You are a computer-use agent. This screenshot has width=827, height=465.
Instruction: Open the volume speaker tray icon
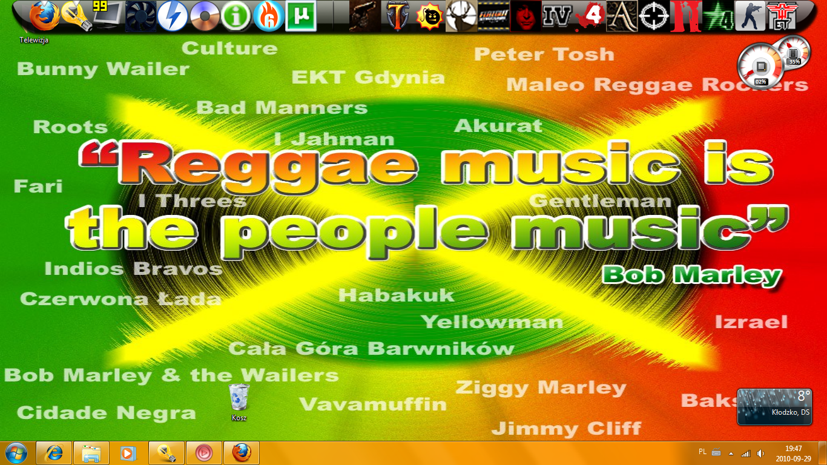(760, 453)
